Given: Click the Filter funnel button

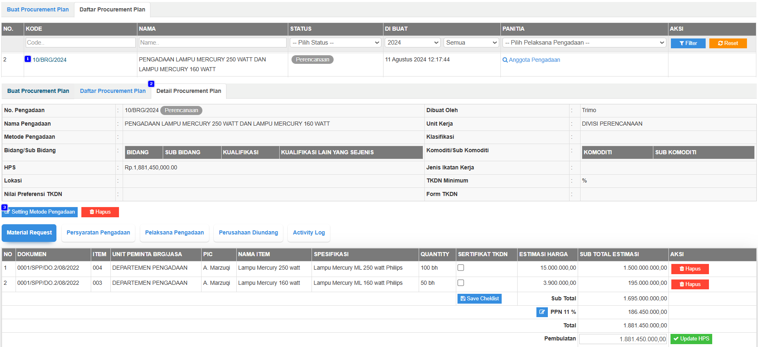Looking at the screenshot, I should 688,43.
